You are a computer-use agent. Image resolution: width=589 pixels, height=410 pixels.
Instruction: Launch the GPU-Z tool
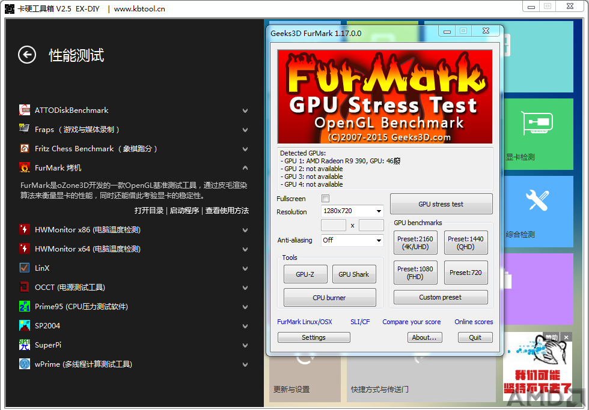point(305,274)
